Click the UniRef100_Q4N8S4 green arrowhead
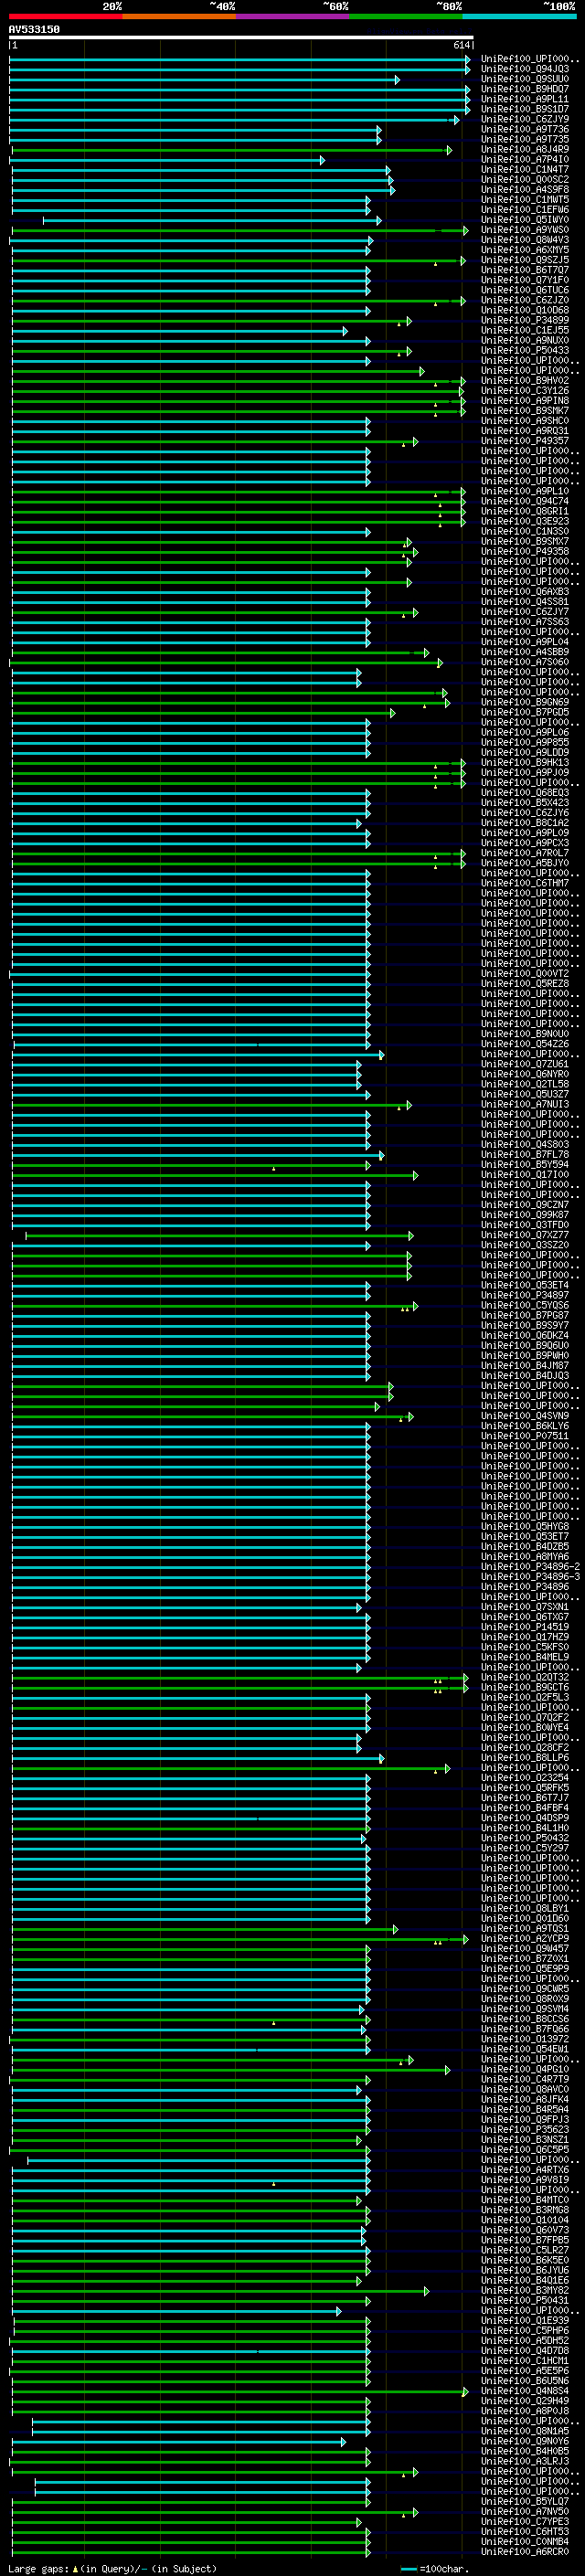 [465, 2392]
